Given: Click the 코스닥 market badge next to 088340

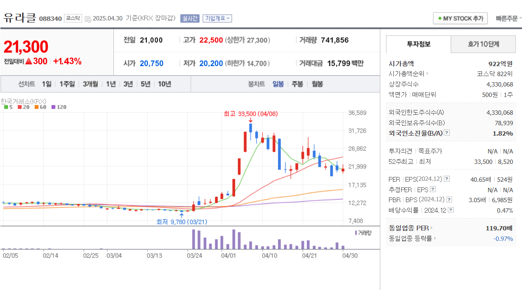Looking at the screenshot, I should pos(72,18).
